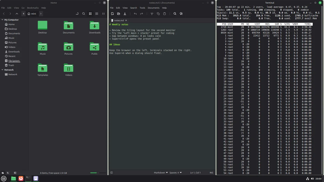Toggle the text editor side pane button
This screenshot has height=182, width=324.
point(112,173)
